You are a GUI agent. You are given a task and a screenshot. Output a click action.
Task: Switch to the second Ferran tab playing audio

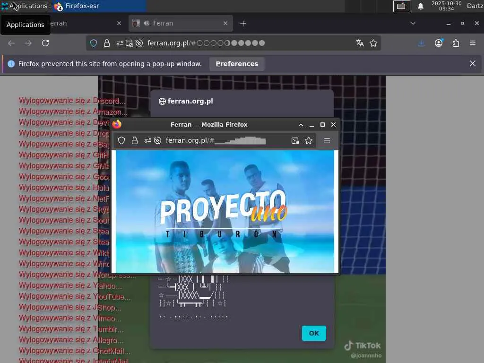[180, 23]
